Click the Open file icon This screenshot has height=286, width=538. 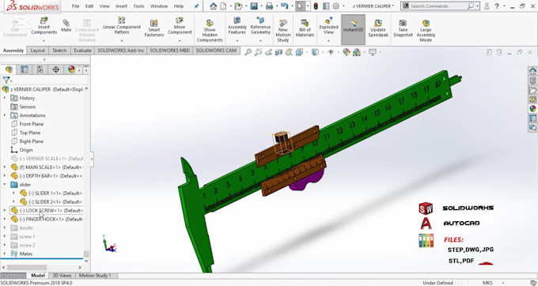pyautogui.click(x=238, y=6)
